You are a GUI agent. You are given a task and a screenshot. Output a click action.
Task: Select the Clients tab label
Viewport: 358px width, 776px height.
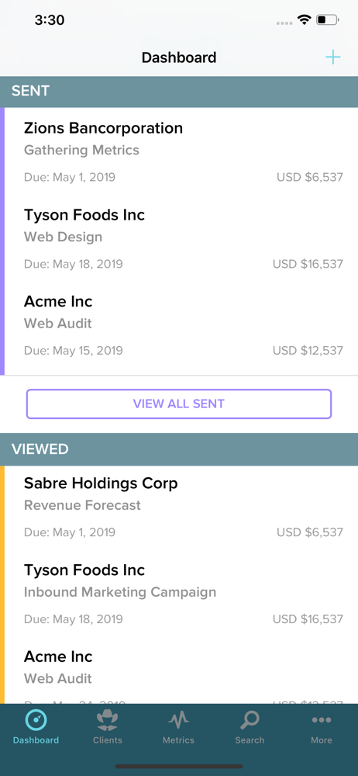[x=107, y=740]
